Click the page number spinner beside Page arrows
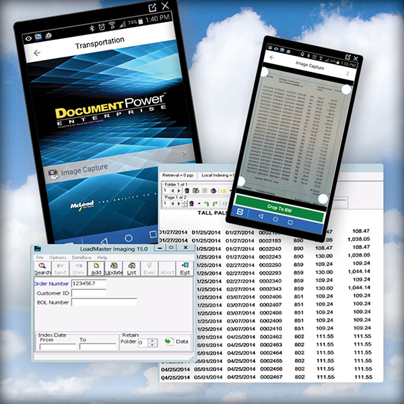 click(184, 203)
